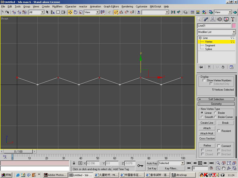The height and width of the screenshot is (178, 238).
Task: Choose the Rectangular Selection Region tool
Action: tap(58, 12)
